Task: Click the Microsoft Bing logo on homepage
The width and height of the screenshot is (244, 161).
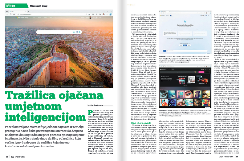Action: 22,17
